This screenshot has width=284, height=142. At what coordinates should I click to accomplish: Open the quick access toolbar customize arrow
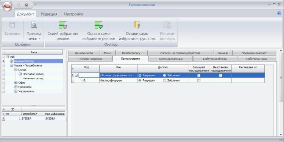[x=35, y=5]
